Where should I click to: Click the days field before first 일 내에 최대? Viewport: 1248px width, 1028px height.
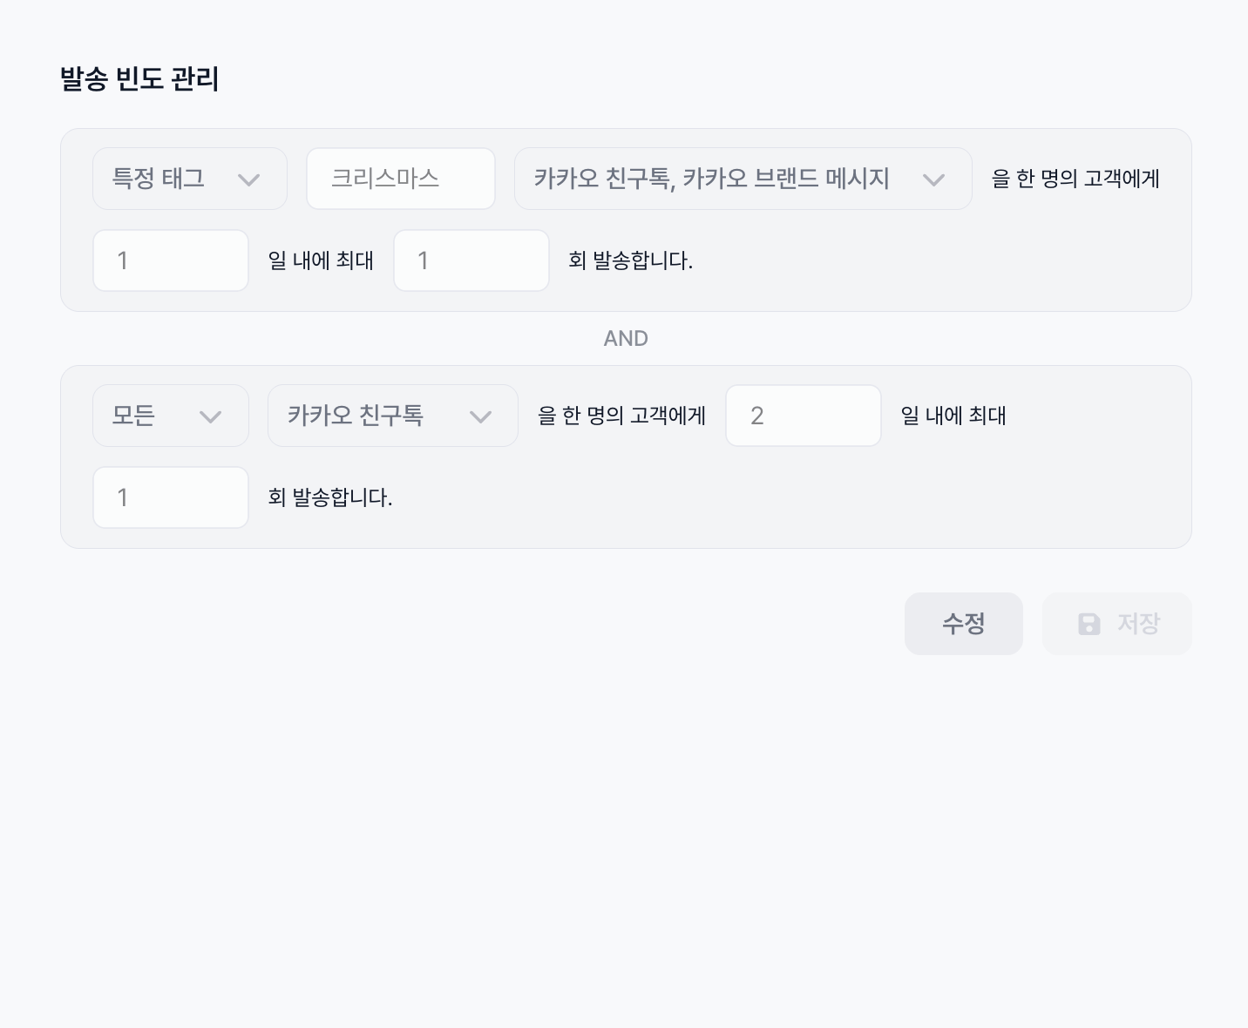(171, 260)
